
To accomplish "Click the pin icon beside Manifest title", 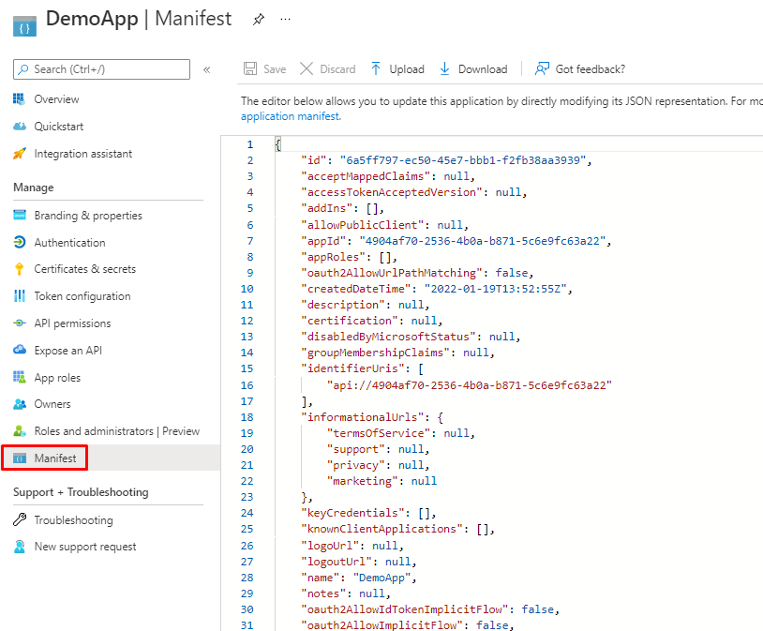I will point(258,19).
